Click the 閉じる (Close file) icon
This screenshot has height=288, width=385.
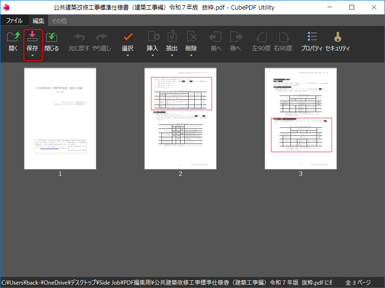tap(51, 37)
